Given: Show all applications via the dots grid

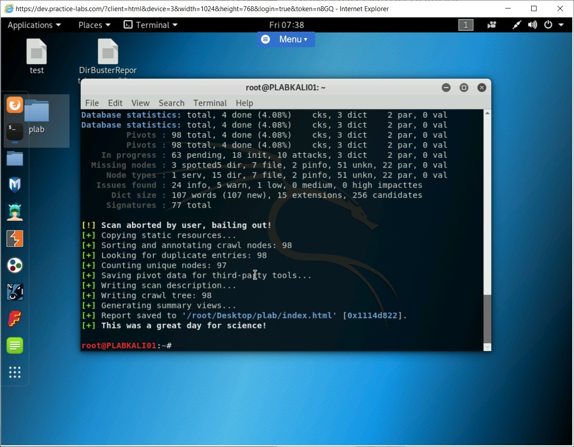Looking at the screenshot, I should (15, 373).
